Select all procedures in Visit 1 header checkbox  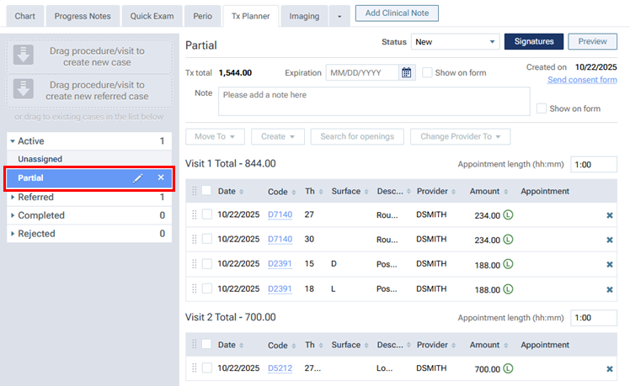[206, 191]
